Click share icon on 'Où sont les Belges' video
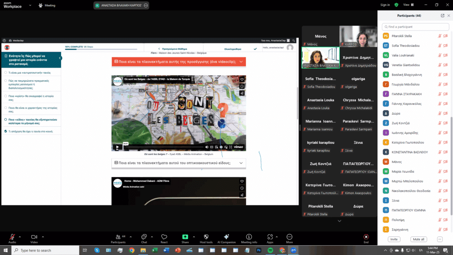This screenshot has height=255, width=453. pyautogui.click(x=242, y=93)
